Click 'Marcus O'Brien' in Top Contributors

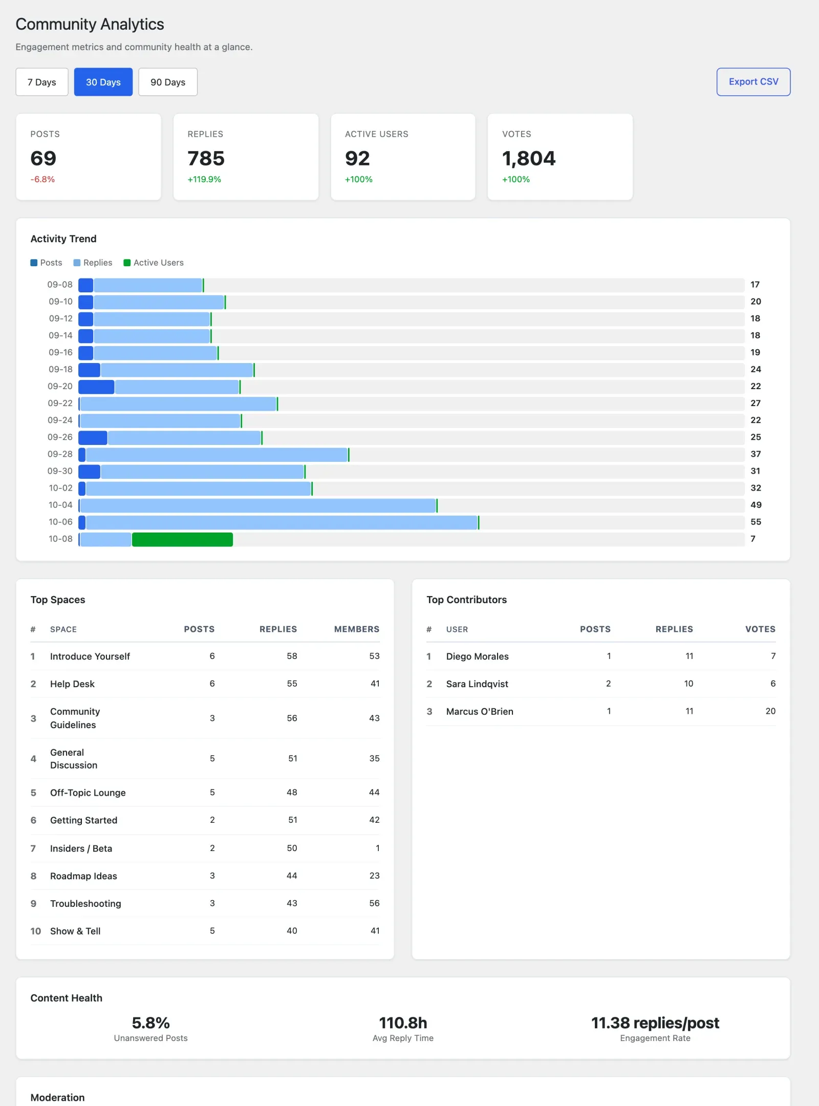point(480,712)
